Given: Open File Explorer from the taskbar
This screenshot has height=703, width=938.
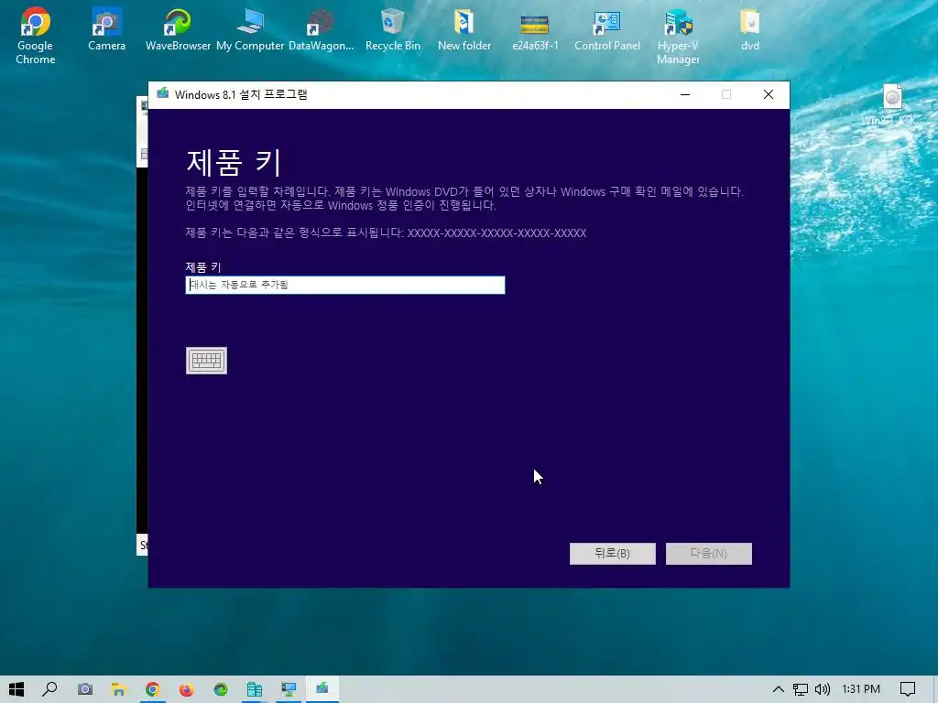Looking at the screenshot, I should (x=118, y=689).
